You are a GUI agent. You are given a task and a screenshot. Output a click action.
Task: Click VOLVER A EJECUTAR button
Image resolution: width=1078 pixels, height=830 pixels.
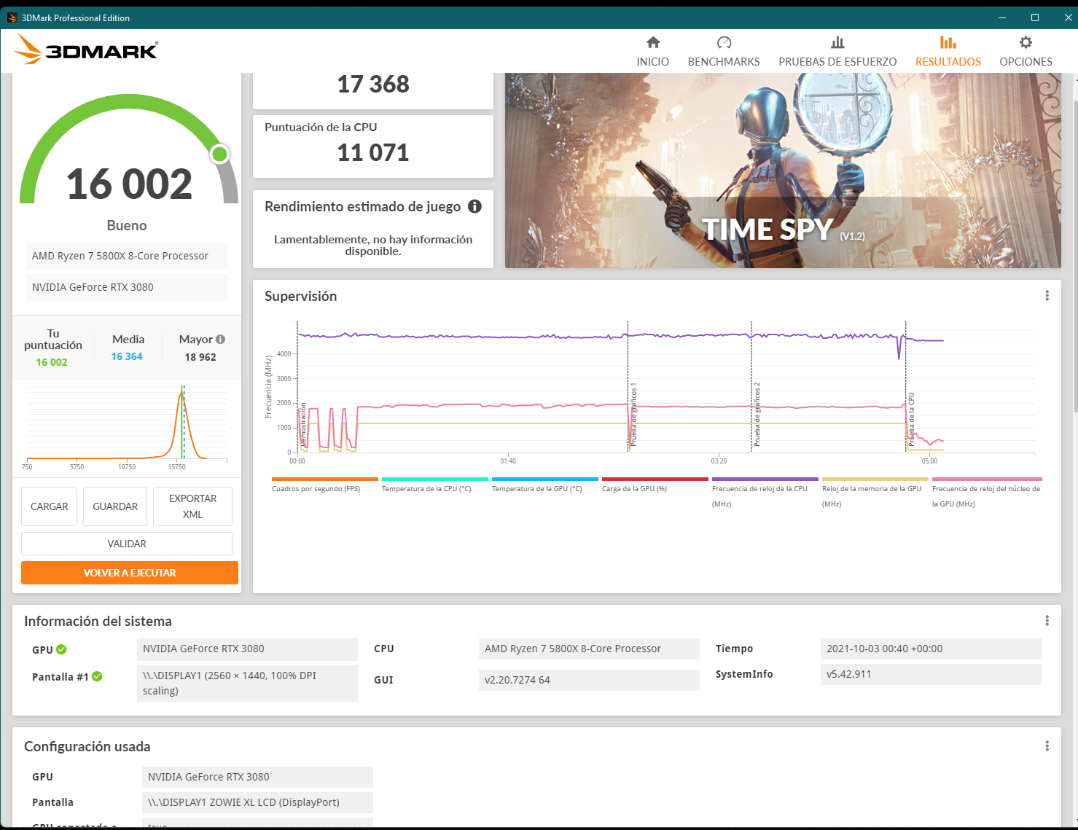coord(130,573)
